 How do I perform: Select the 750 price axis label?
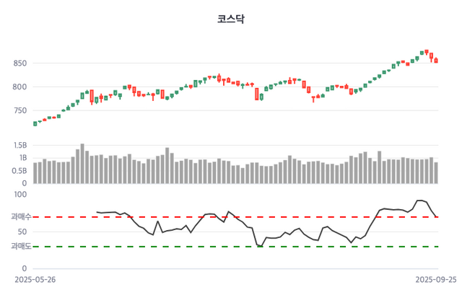click(x=19, y=110)
